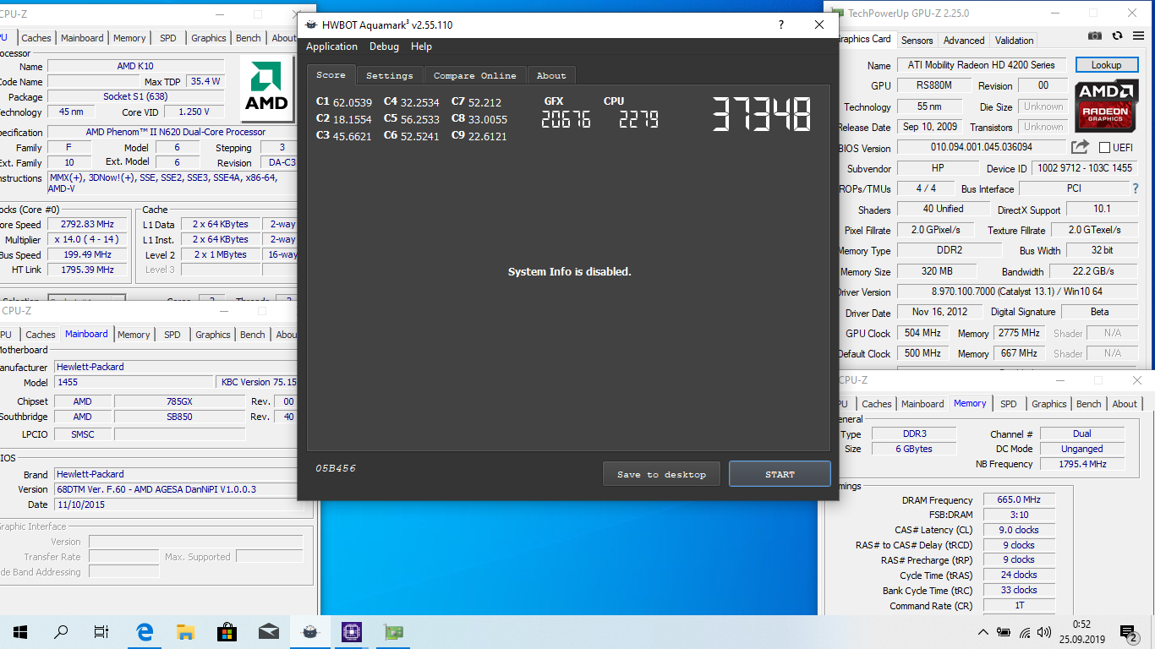Click the Aquamark title bar app icon
The height and width of the screenshot is (649, 1155).
coord(312,25)
